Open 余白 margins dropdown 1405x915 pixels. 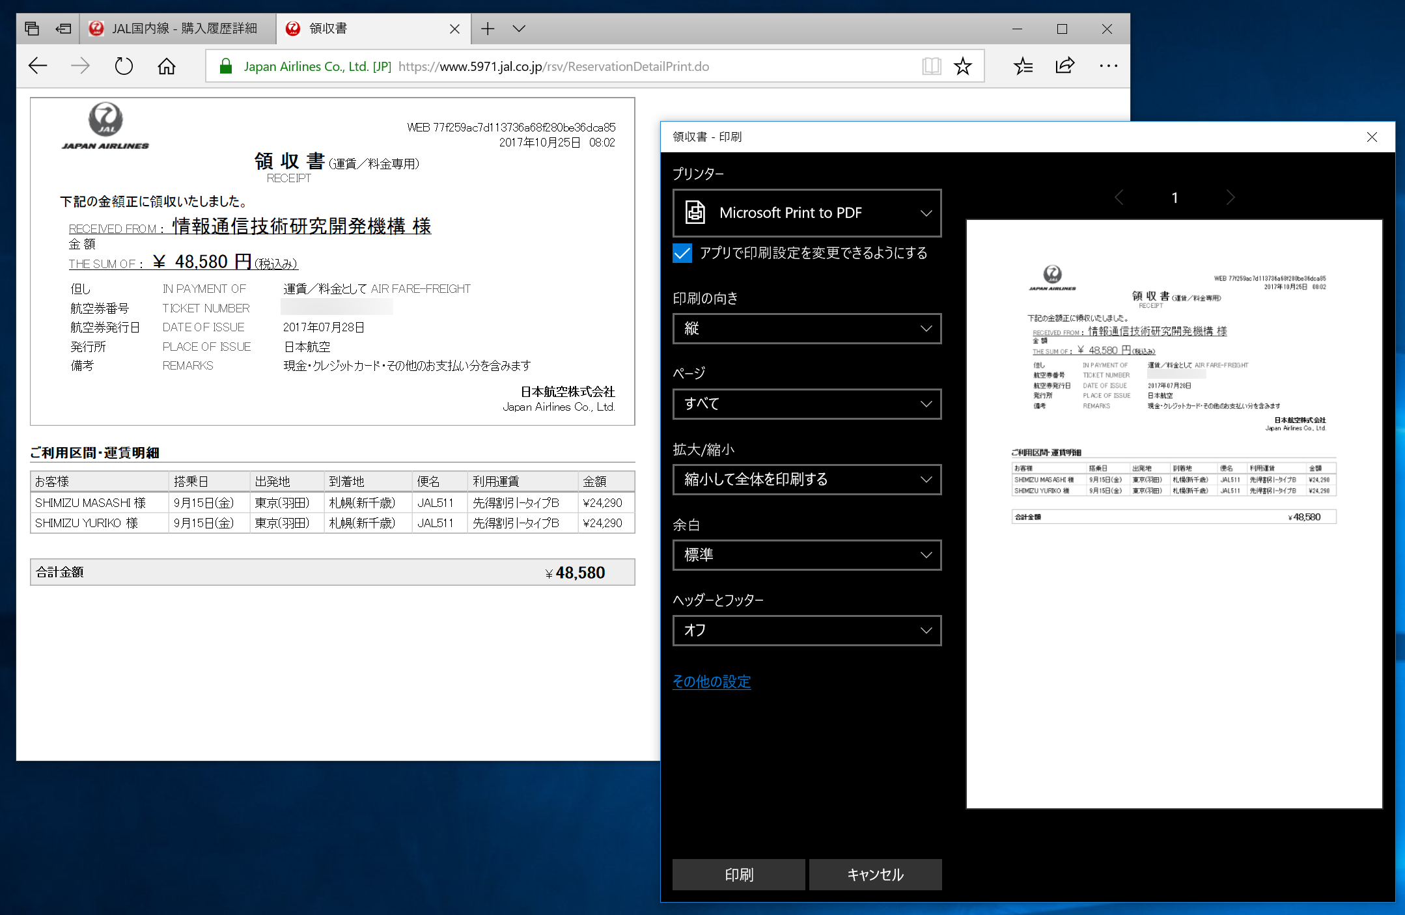pos(807,555)
